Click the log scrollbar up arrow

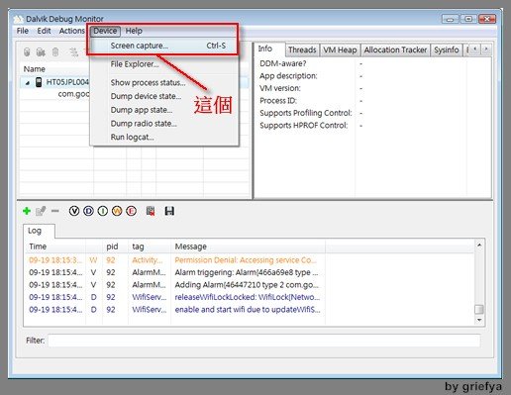pos(479,245)
